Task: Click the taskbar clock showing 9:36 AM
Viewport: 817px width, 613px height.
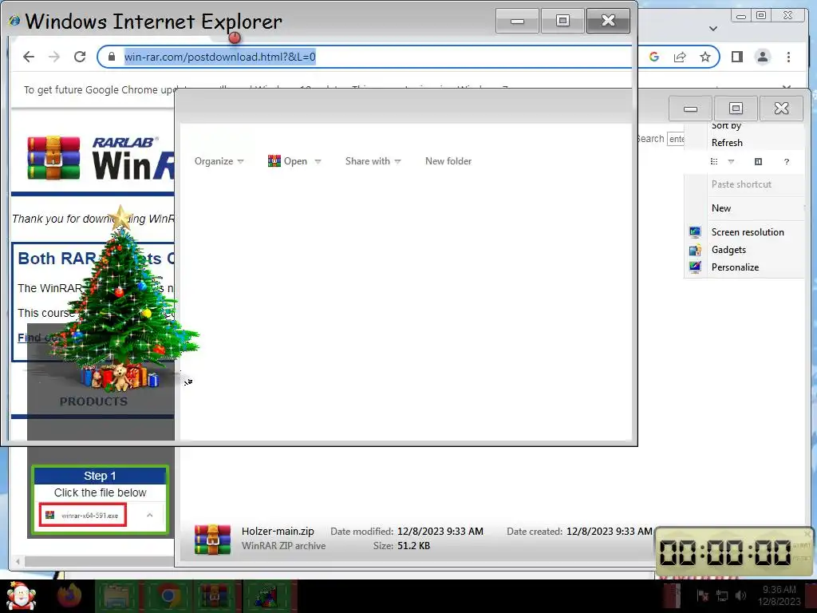Action: pyautogui.click(x=780, y=595)
